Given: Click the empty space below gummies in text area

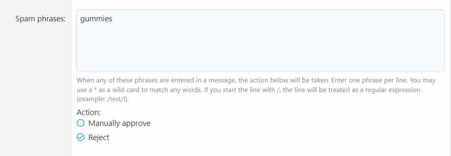Looking at the screenshot, I should click(260, 49).
